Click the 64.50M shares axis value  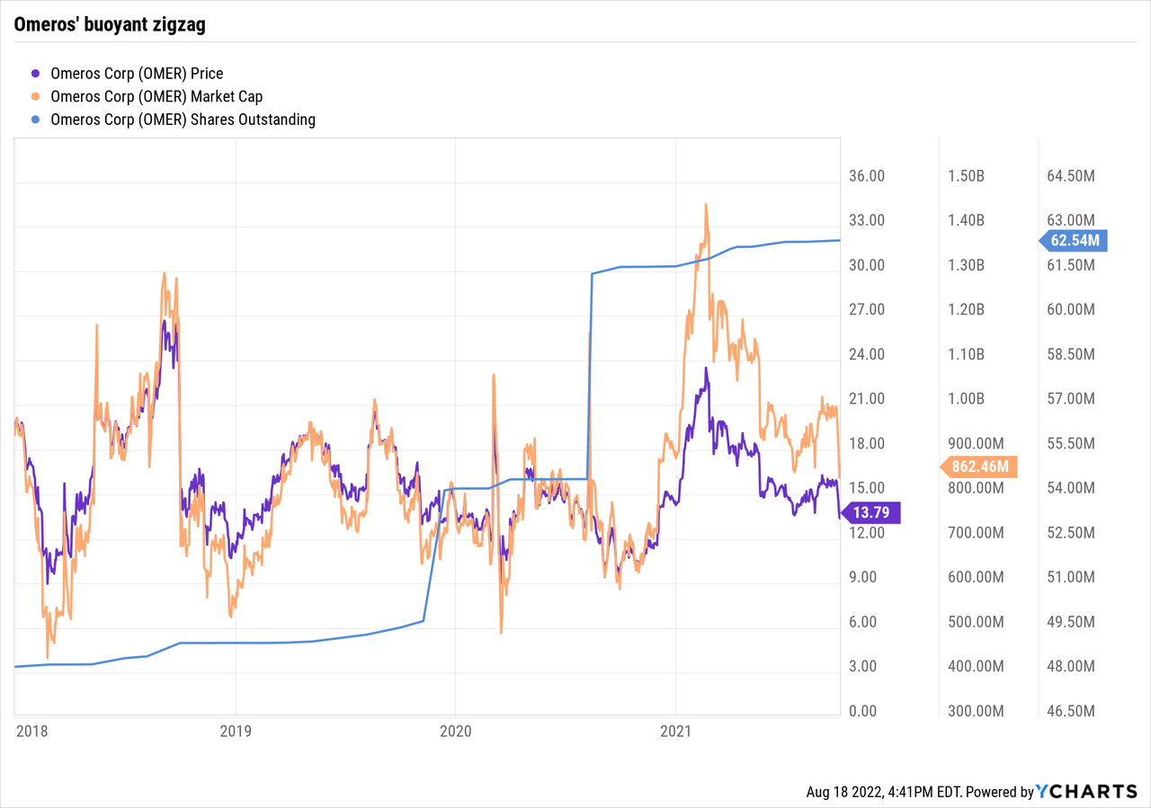[x=1070, y=176]
